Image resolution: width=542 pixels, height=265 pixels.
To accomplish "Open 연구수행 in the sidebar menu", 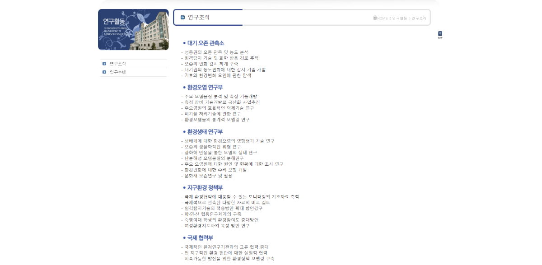I will coord(117,72).
